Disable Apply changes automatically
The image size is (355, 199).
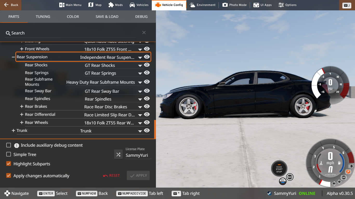pos(8,176)
